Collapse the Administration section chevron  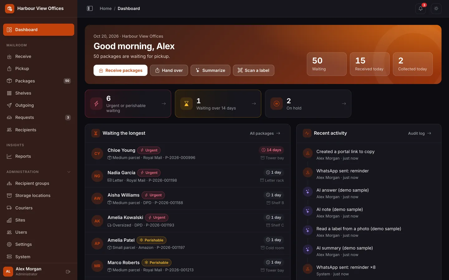point(69,172)
